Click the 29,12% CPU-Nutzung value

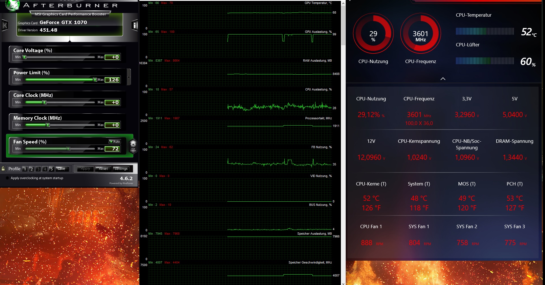371,115
